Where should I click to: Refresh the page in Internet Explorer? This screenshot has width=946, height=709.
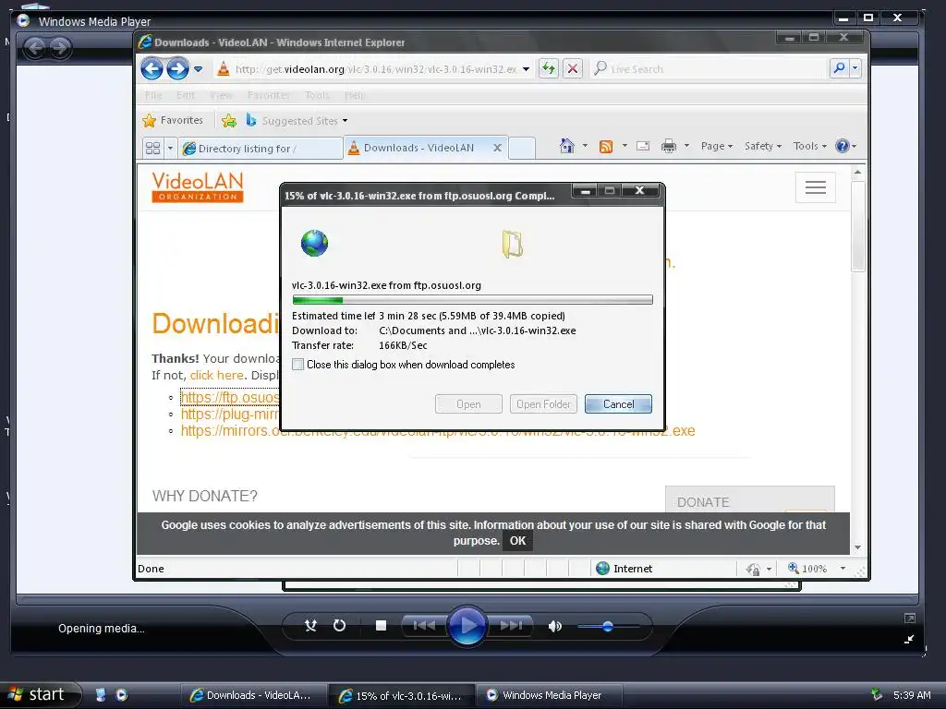pos(549,68)
